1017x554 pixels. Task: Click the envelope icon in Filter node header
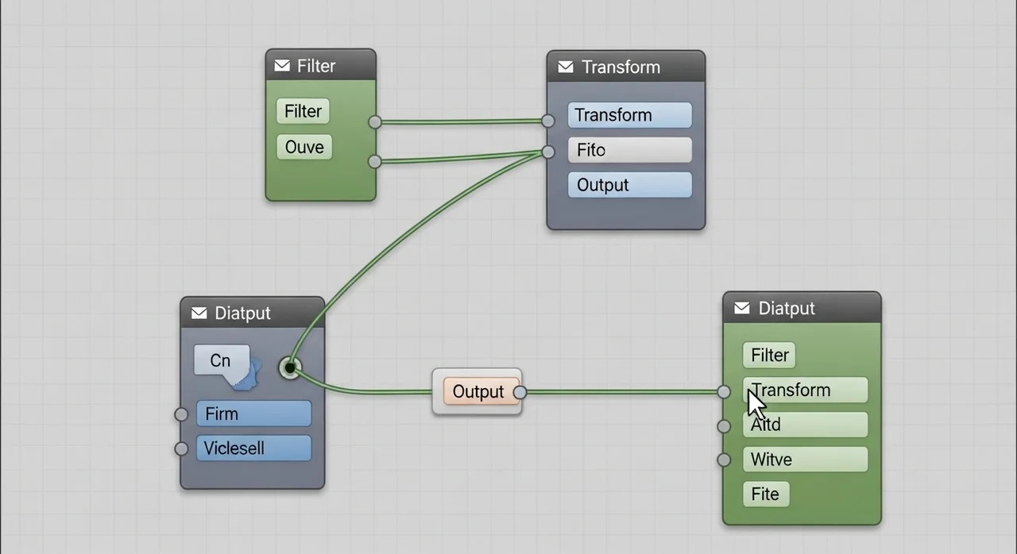tap(282, 66)
